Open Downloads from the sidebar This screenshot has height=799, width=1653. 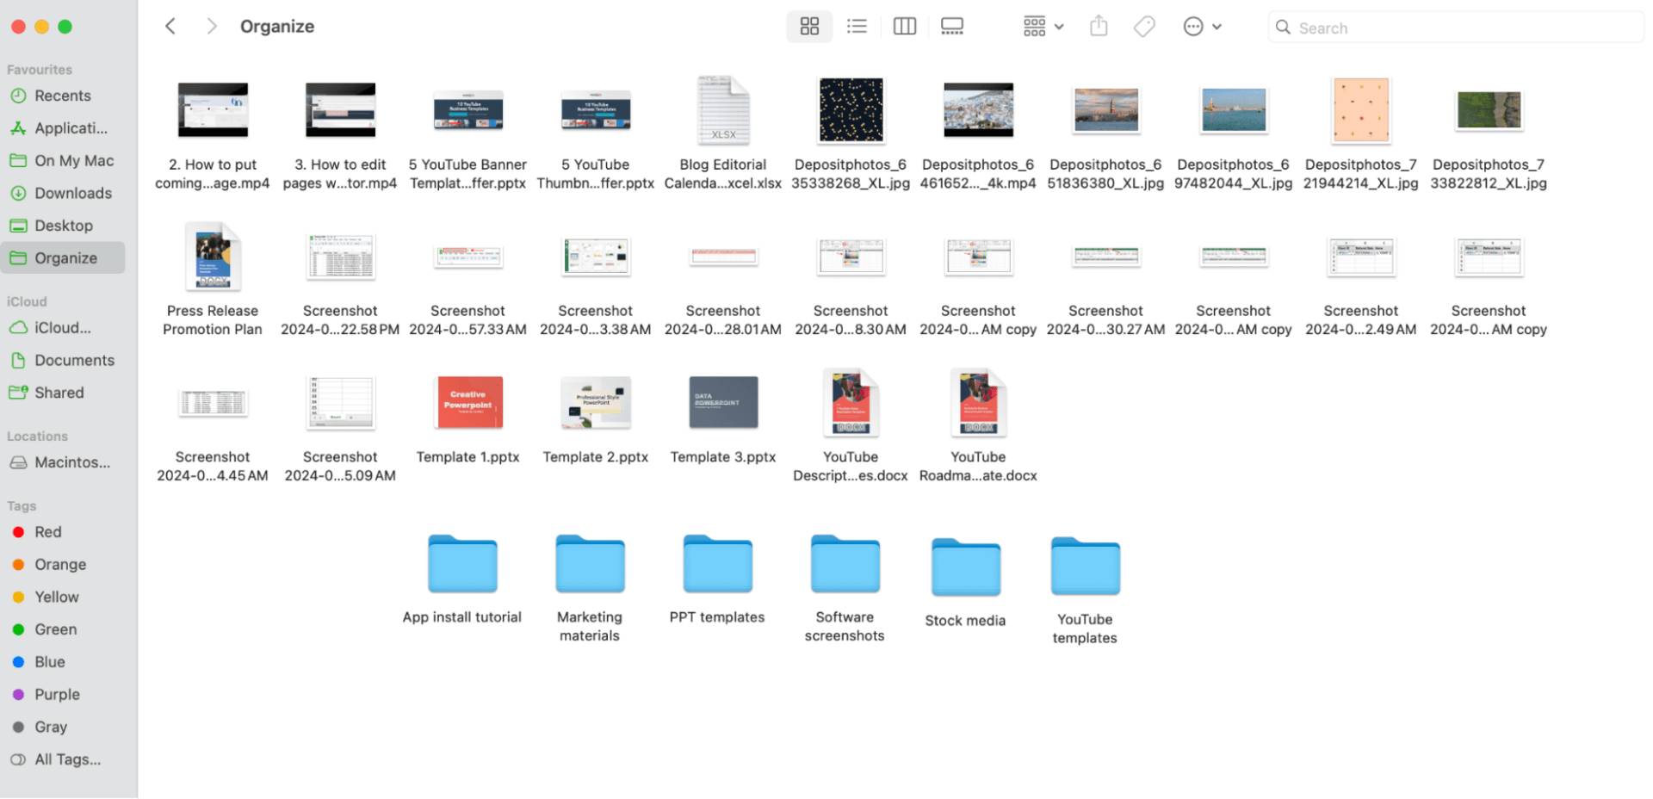(x=74, y=193)
